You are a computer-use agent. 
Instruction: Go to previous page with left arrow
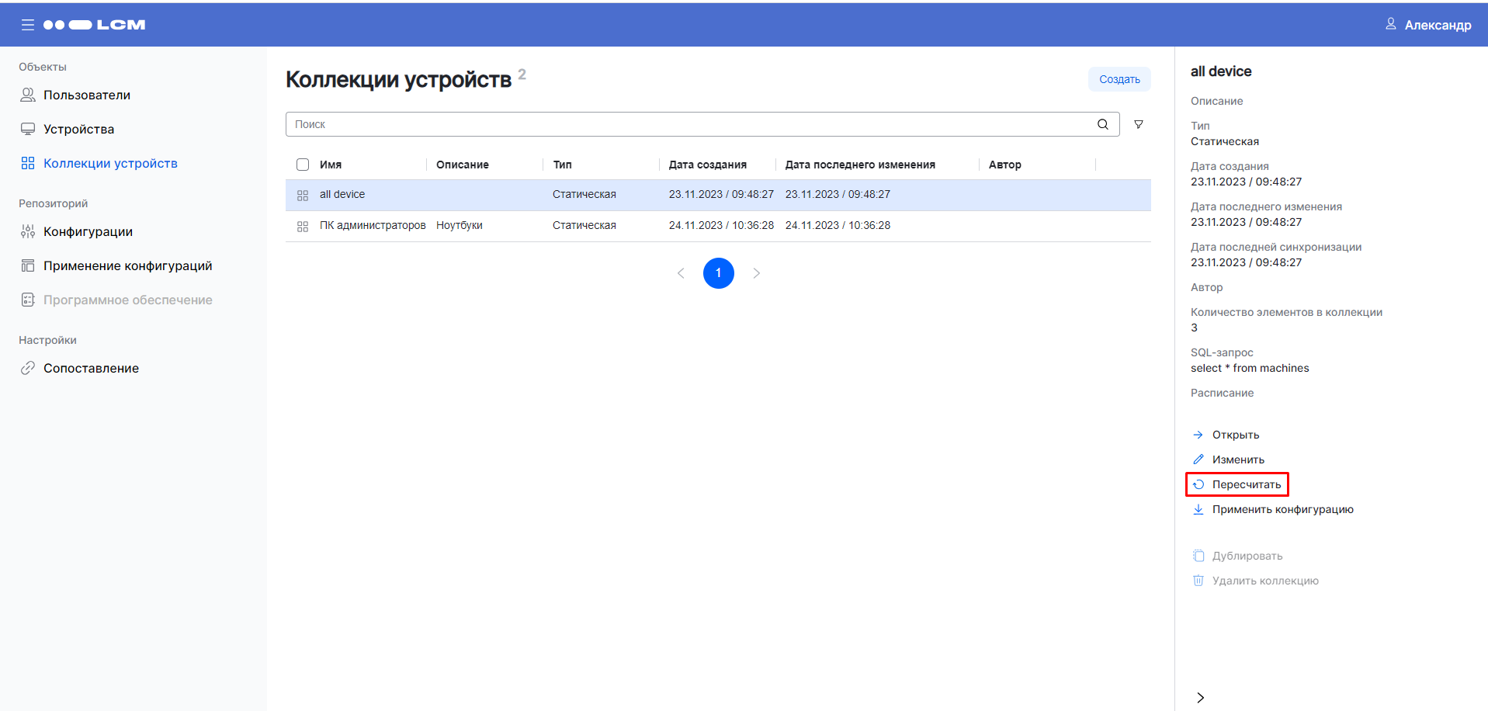681,273
